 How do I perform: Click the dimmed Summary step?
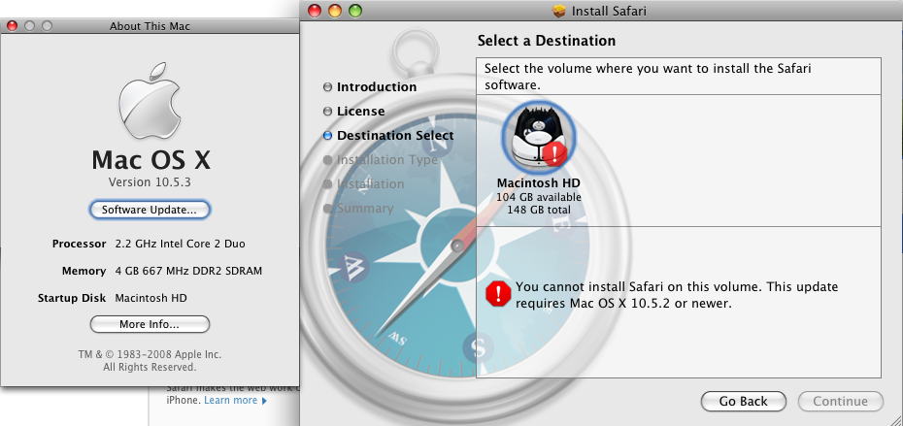click(x=365, y=209)
